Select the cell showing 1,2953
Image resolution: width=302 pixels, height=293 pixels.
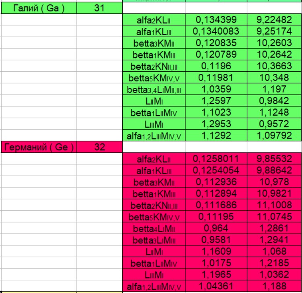[216, 124]
